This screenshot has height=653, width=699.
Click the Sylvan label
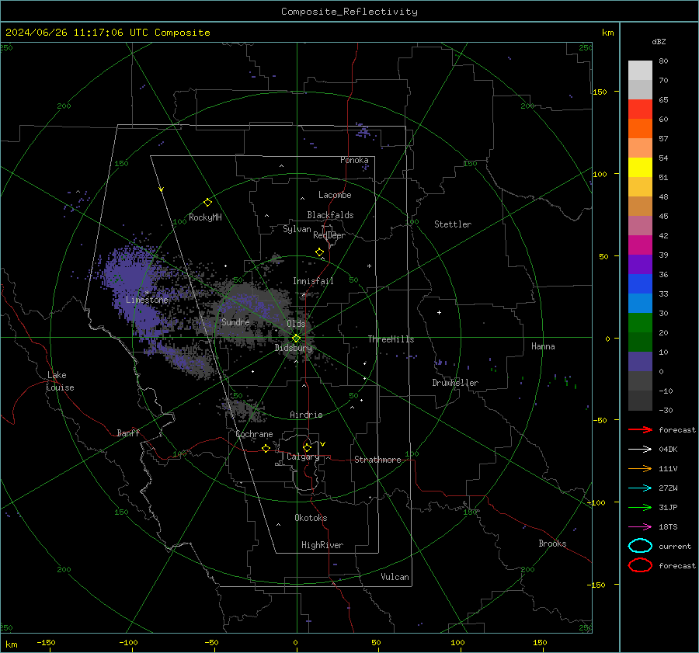click(x=297, y=229)
